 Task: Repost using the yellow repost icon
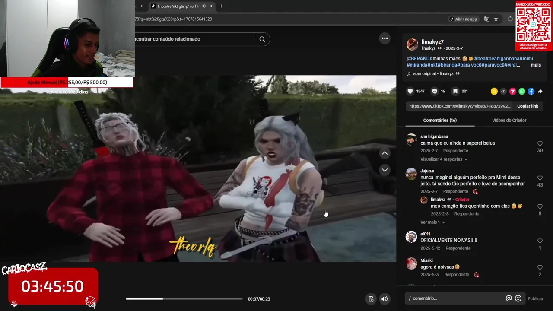coord(494,91)
